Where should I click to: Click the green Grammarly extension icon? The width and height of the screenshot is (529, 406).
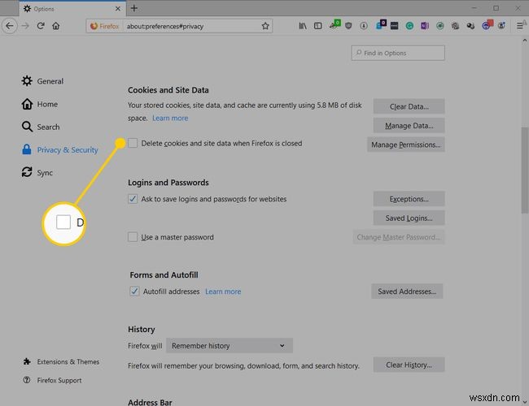pos(409,26)
